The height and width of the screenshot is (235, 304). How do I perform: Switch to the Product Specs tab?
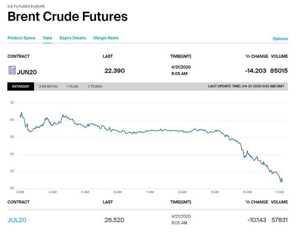pos(21,38)
